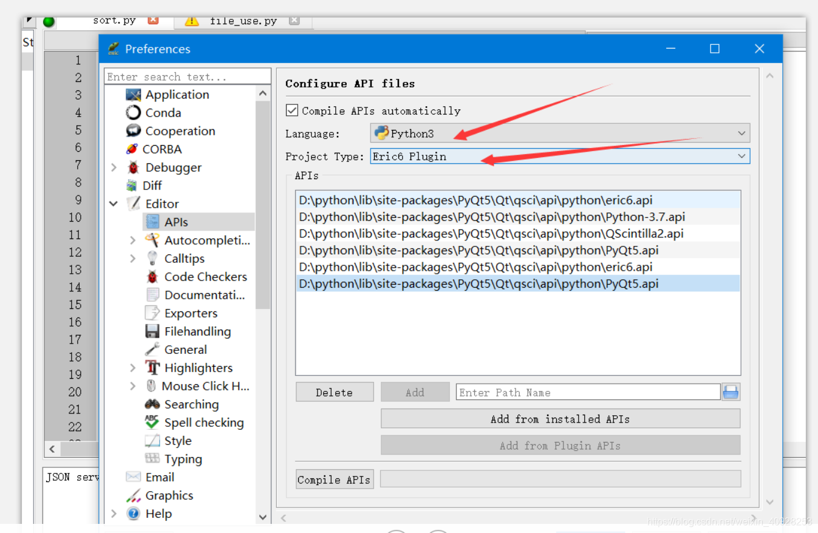
Task: Switch to the sort.py editor tab
Action: click(114, 21)
